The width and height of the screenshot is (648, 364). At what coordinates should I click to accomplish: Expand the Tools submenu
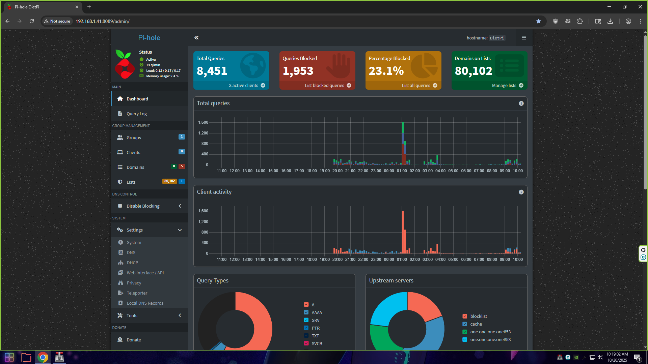[x=180, y=315]
